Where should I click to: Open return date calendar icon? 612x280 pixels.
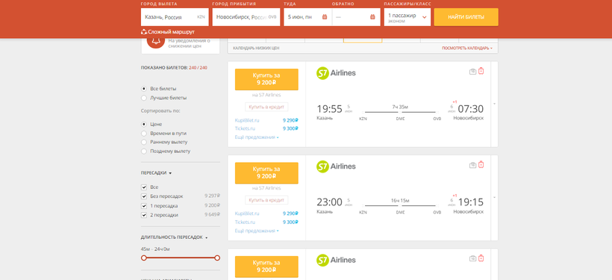point(372,17)
